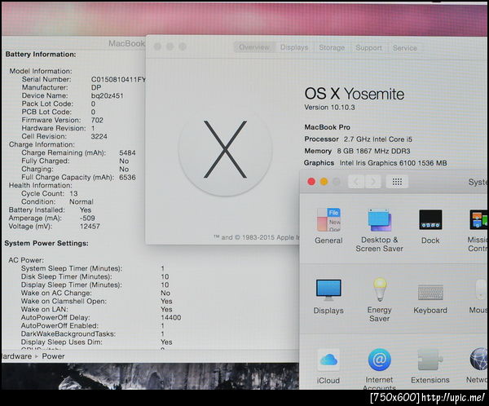489x406 pixels.
Task: Go forward in System Preferences
Action: [372, 182]
